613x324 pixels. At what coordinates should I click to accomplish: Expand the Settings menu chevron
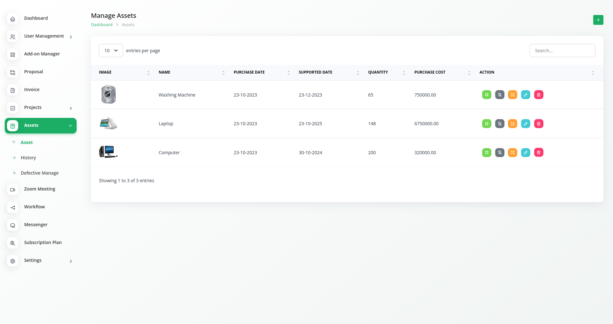[71, 261]
